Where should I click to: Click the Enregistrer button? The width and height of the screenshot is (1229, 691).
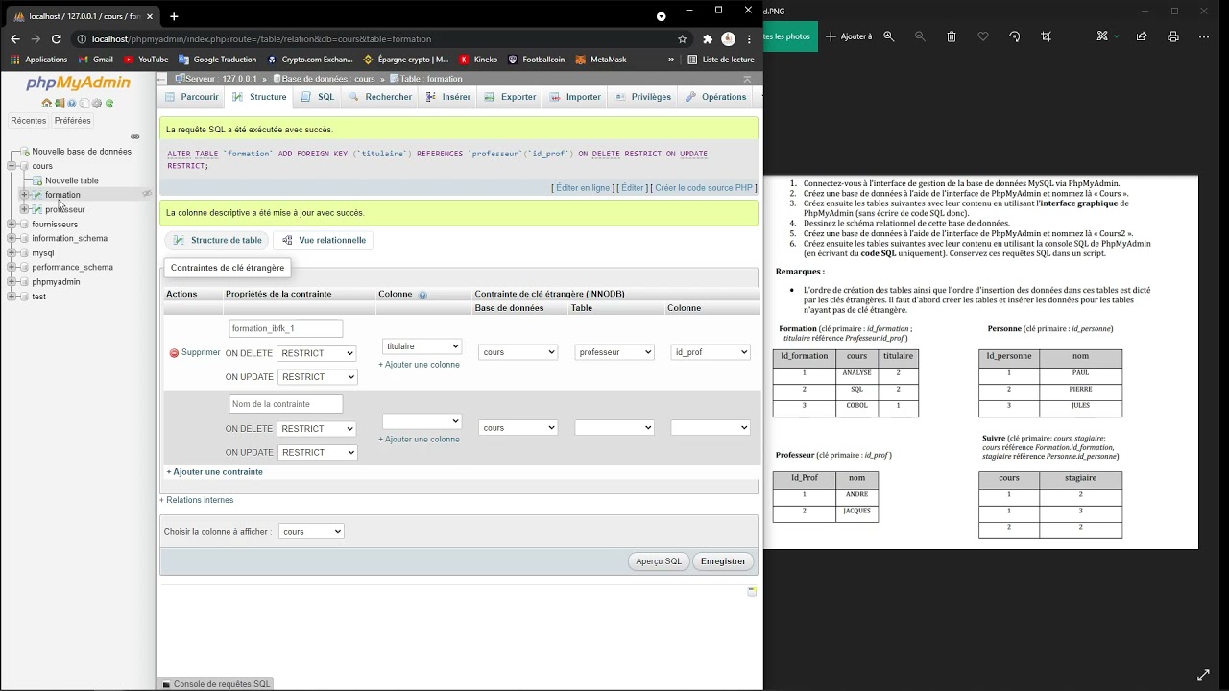click(x=723, y=561)
